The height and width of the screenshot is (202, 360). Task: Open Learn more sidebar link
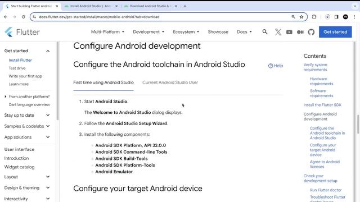coord(19,84)
